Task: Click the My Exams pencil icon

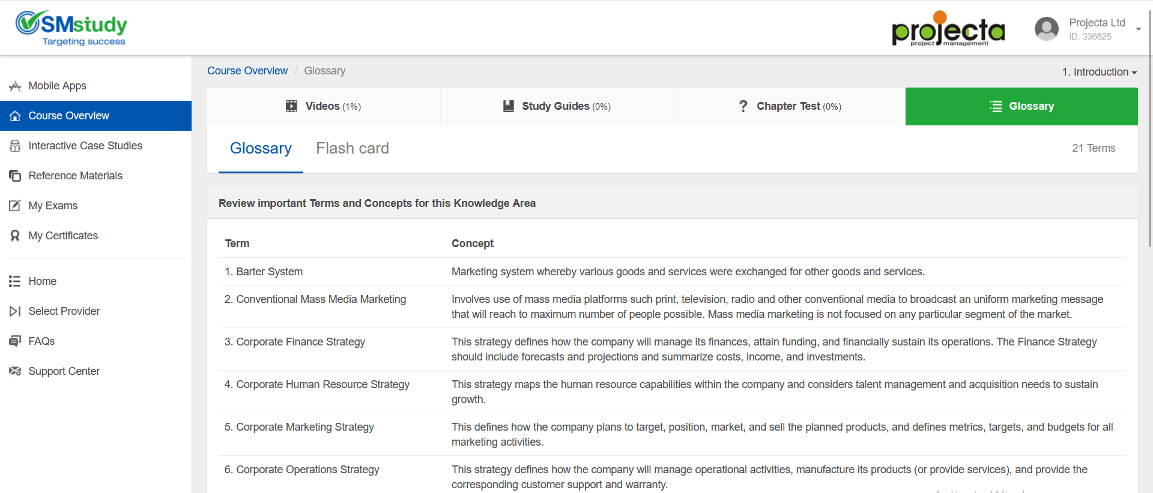Action: [15, 206]
